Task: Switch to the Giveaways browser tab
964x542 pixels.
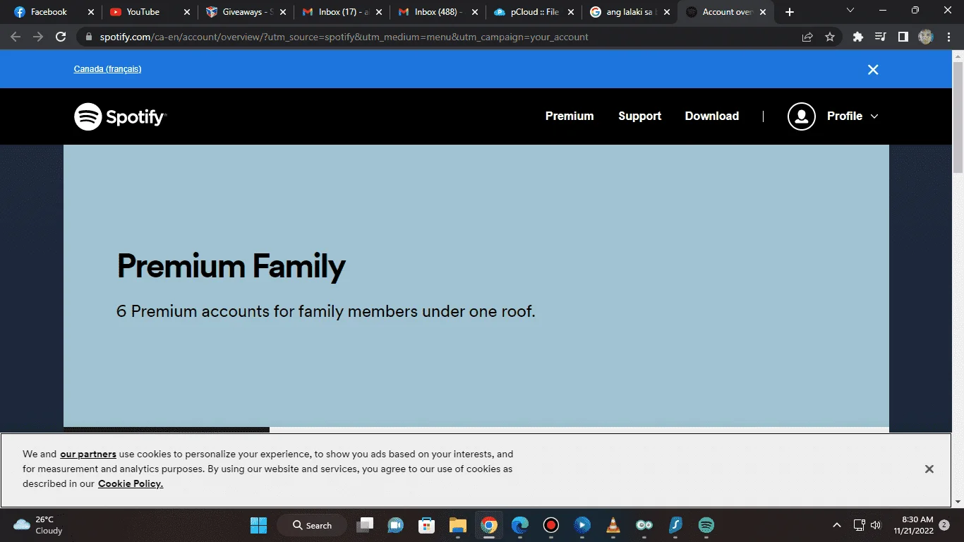Action: [244, 12]
